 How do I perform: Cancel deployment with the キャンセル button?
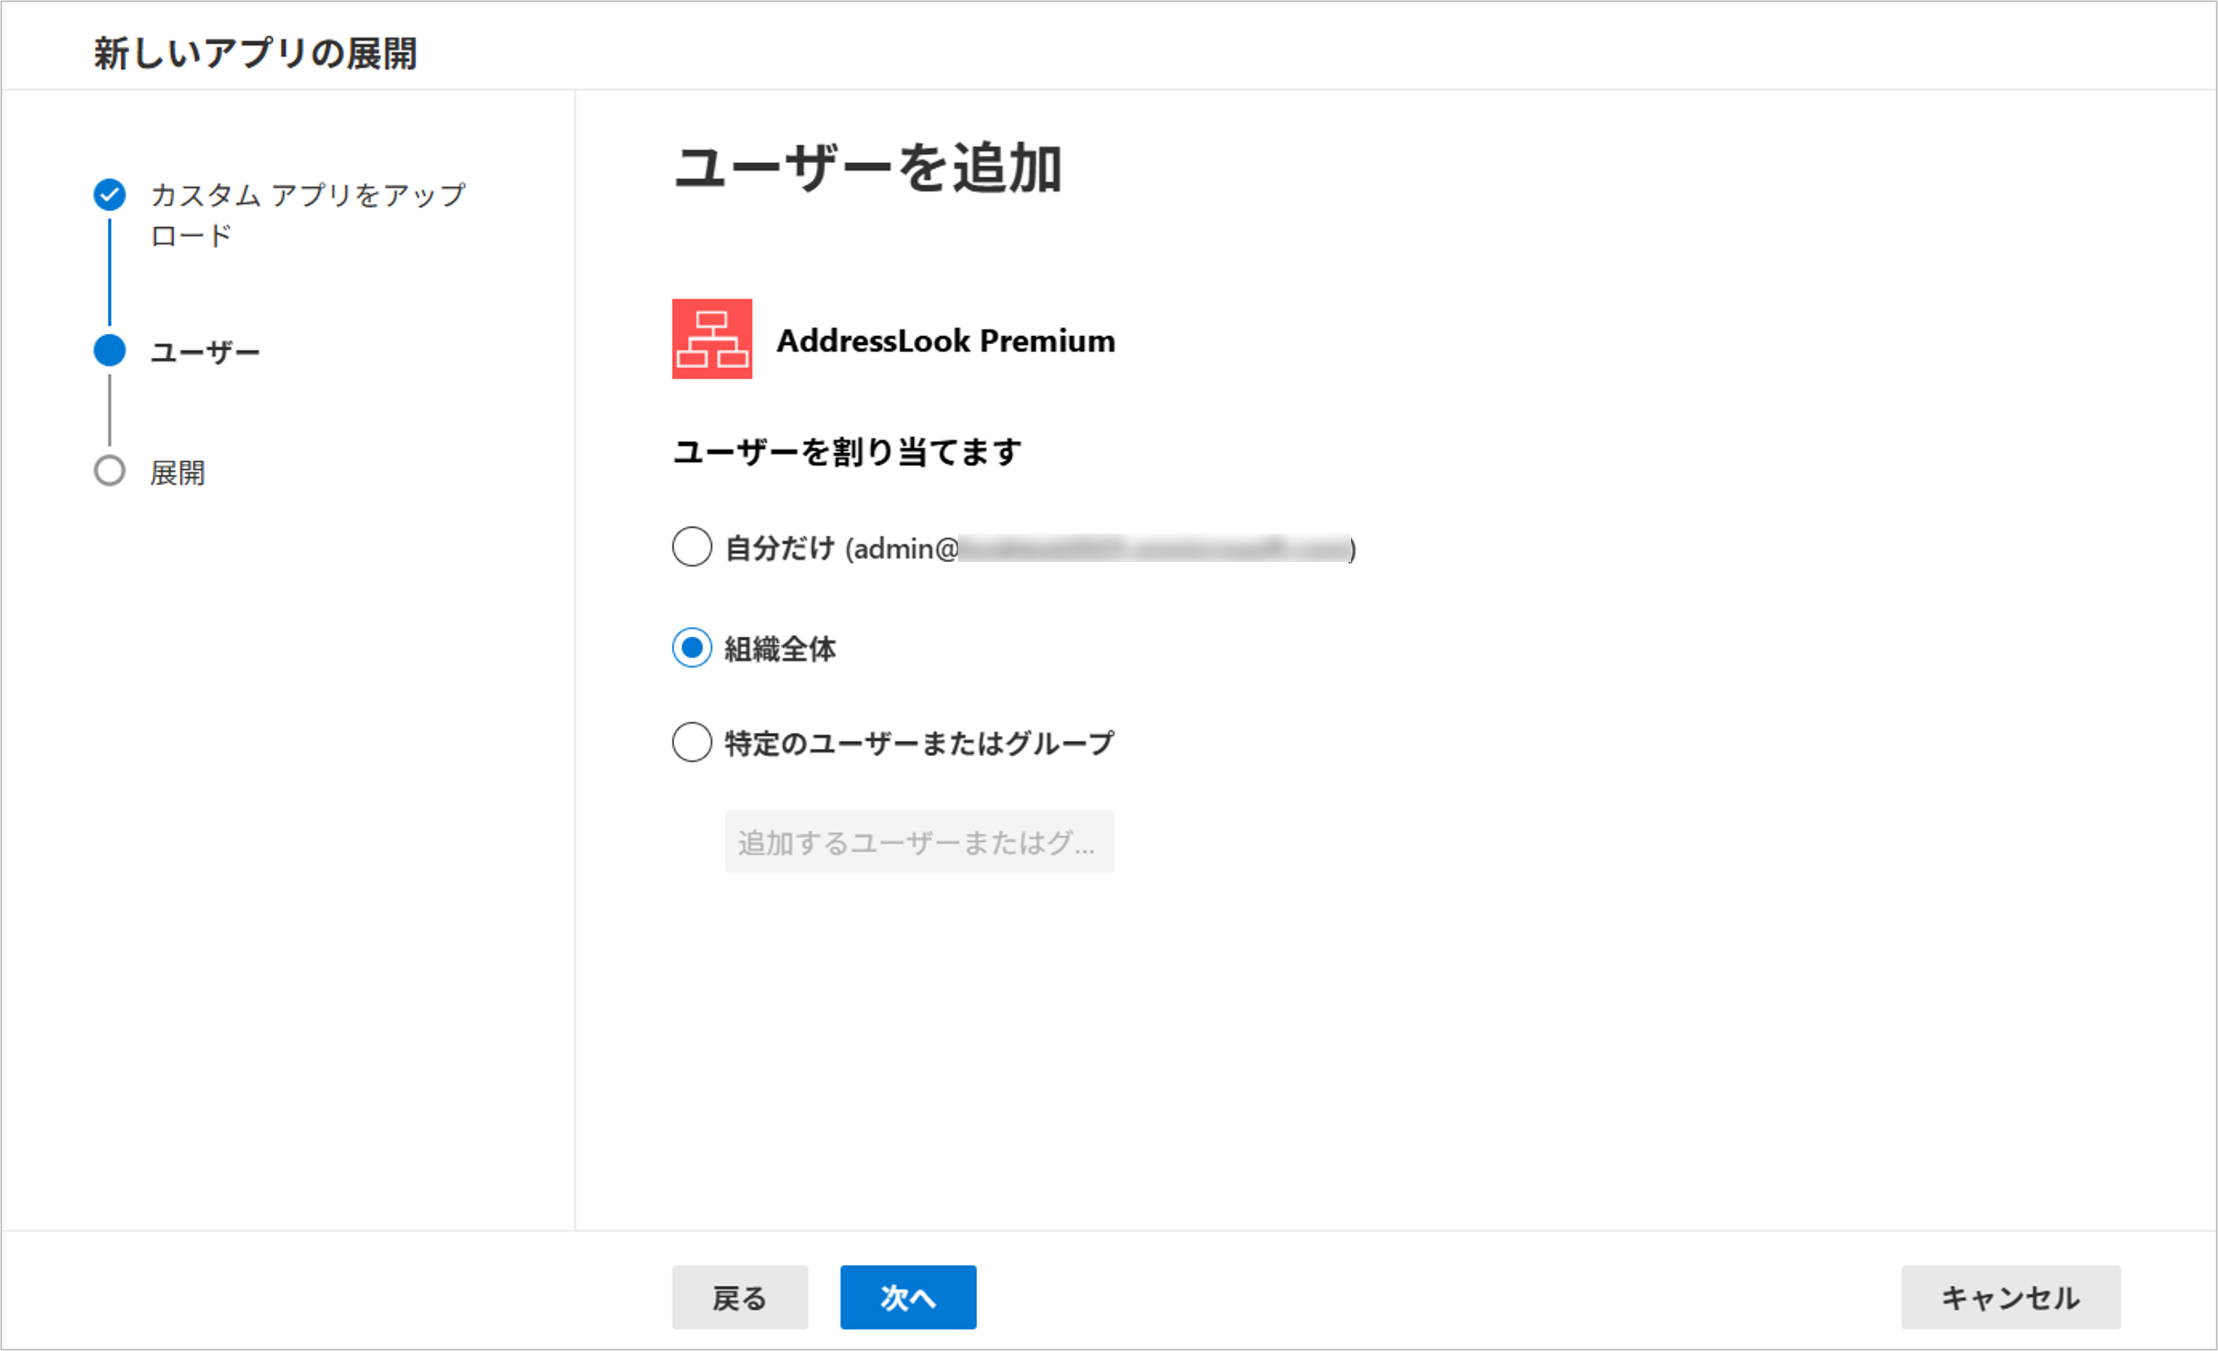pyautogui.click(x=2010, y=1298)
